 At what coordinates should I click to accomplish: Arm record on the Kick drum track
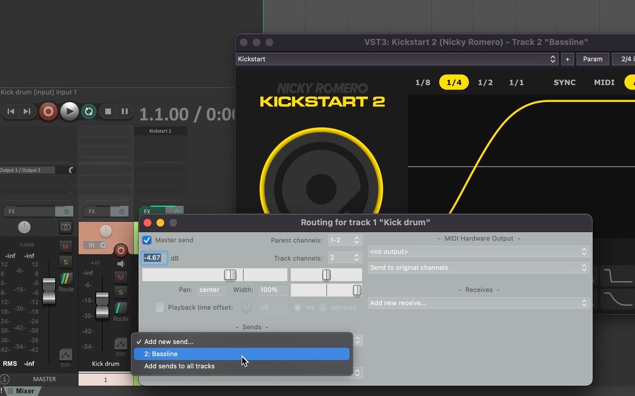coord(121,250)
